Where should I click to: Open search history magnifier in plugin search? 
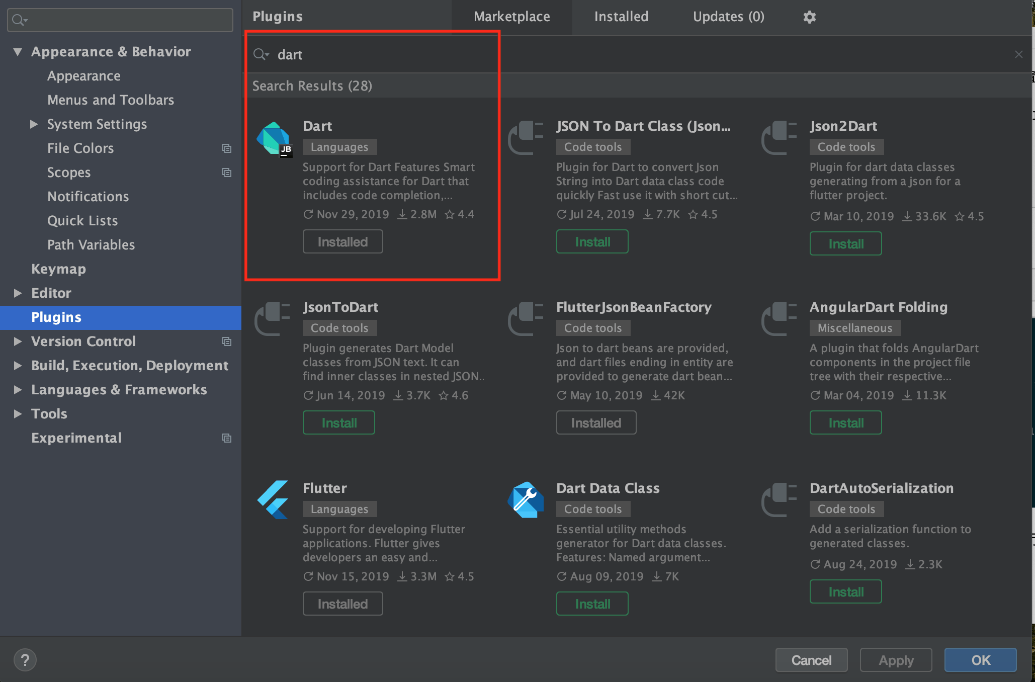point(261,54)
